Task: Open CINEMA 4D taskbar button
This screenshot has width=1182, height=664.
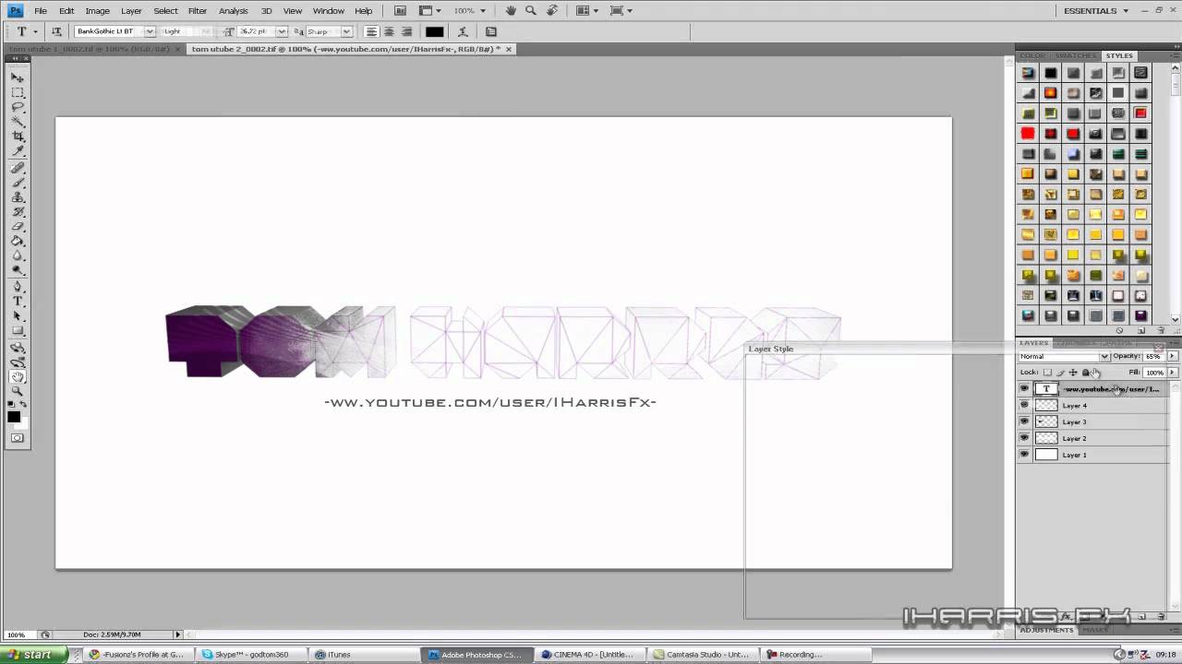Action: coord(591,655)
